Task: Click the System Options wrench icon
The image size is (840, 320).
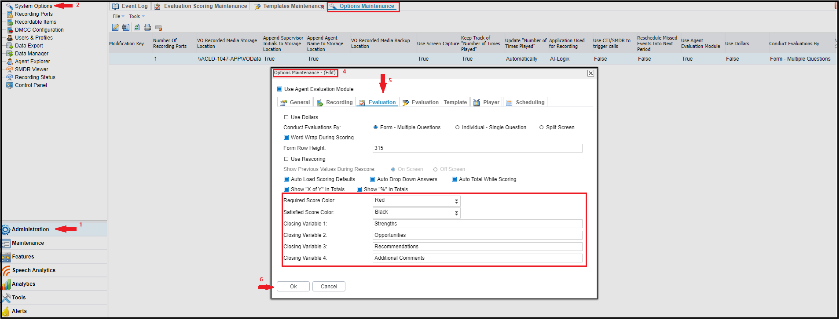Action: 10,6
